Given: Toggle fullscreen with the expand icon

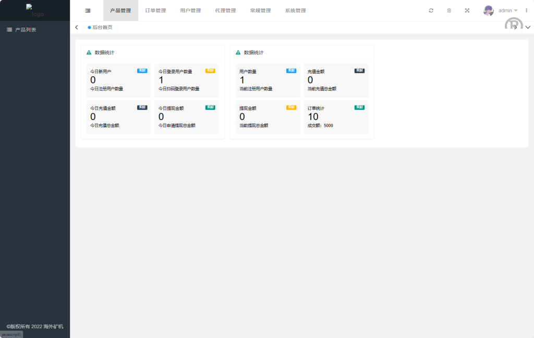Looking at the screenshot, I should click(467, 10).
